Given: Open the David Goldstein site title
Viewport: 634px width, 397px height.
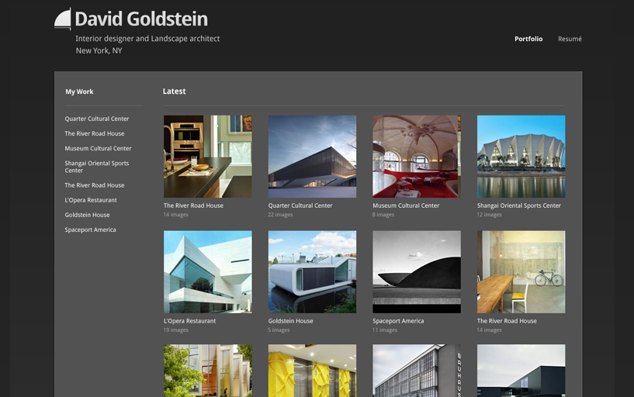Looking at the screenshot, I should [141, 19].
